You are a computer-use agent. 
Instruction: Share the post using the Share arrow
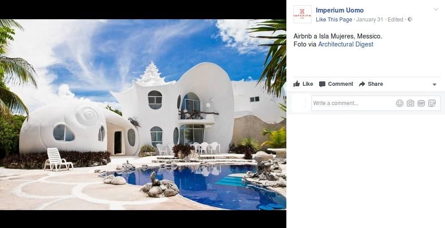coord(371,84)
